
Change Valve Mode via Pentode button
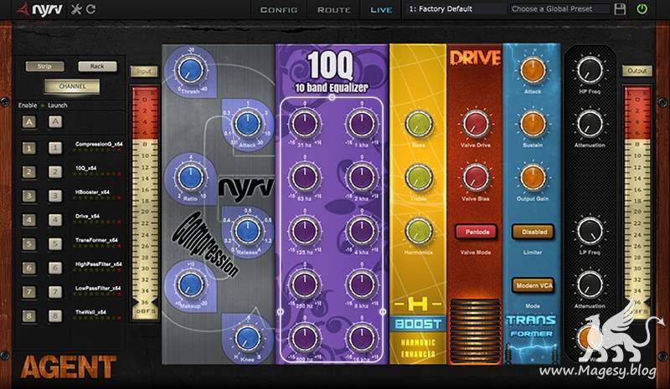(x=477, y=232)
